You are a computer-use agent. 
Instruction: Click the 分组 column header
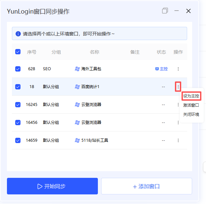click(x=56, y=52)
